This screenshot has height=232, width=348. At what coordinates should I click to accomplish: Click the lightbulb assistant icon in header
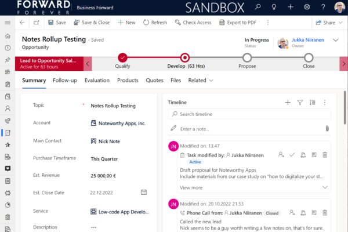[x=274, y=7]
